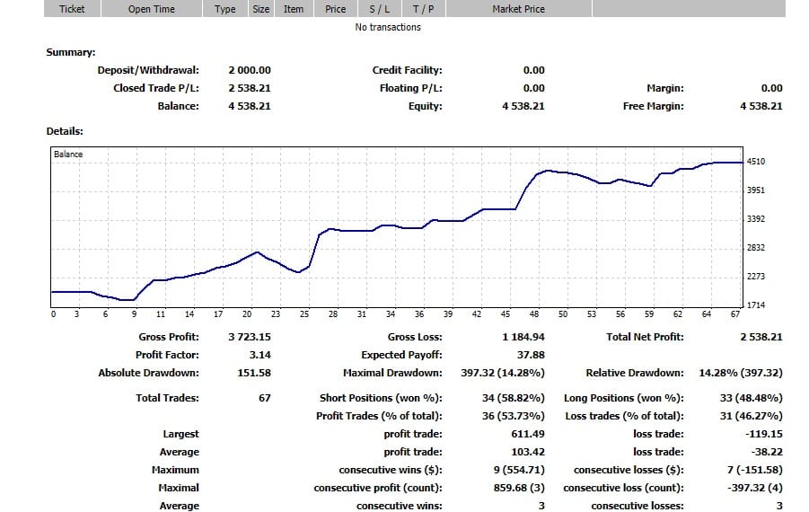Screen dimensions: 809x512
Task: Click the 'No transactions' message row
Action: pyautogui.click(x=388, y=27)
